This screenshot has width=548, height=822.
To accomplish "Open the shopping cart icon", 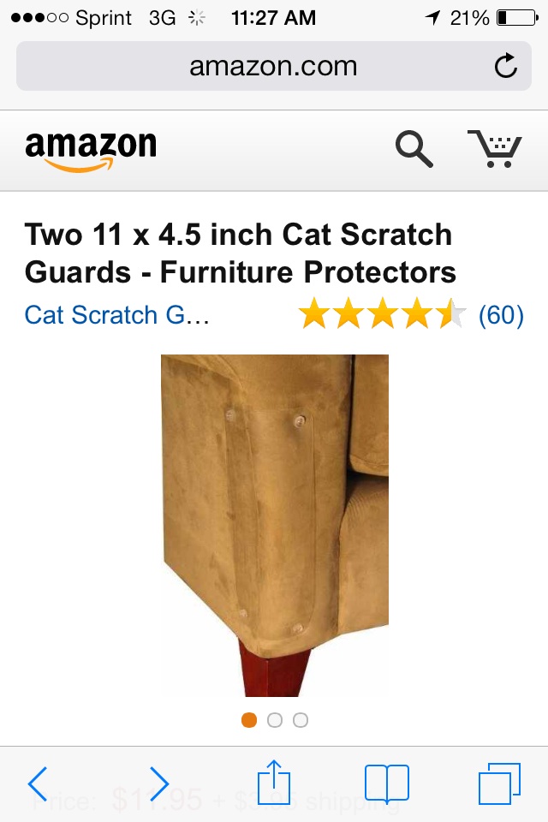I will click(x=495, y=148).
